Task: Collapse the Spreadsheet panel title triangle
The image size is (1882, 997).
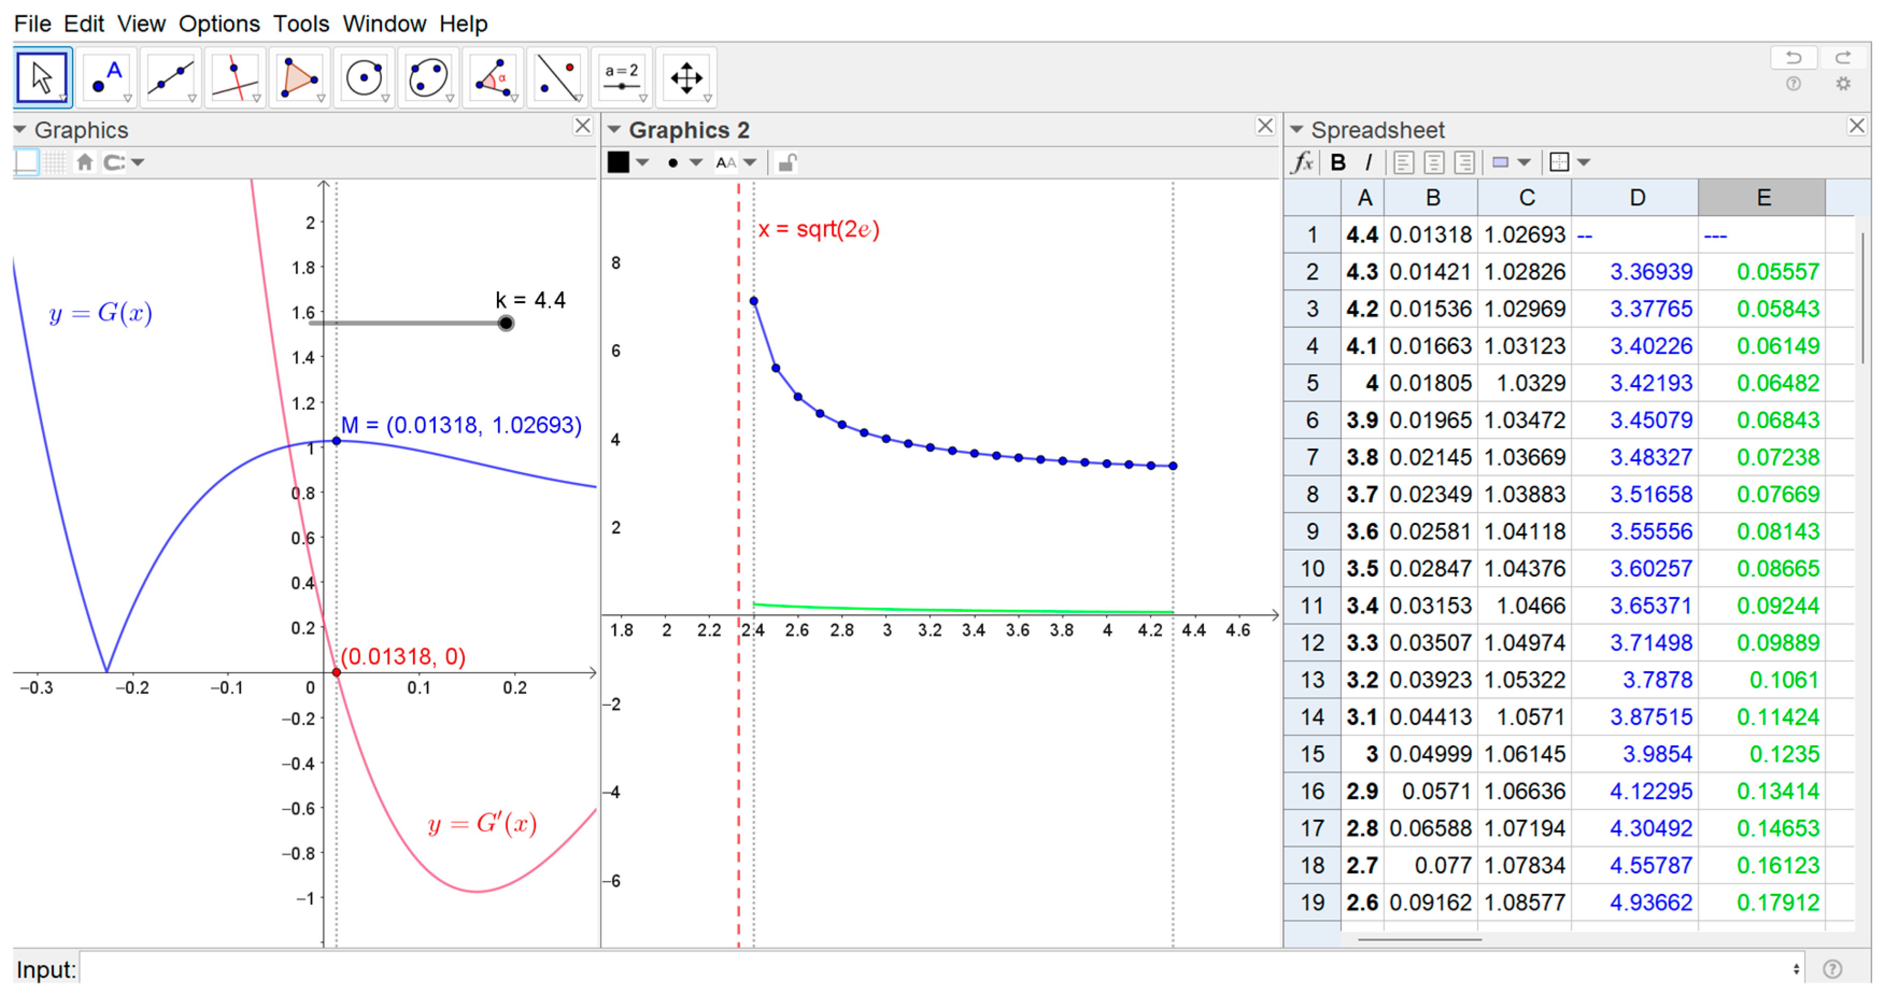Action: tap(1297, 130)
